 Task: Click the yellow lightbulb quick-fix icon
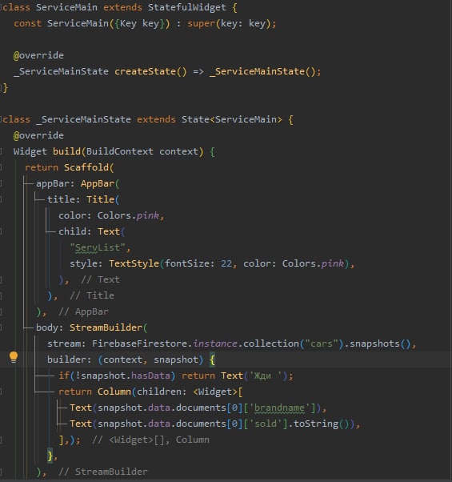click(14, 357)
